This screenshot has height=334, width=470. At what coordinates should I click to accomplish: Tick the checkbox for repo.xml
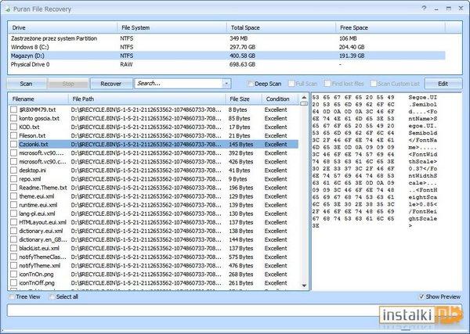(14, 179)
